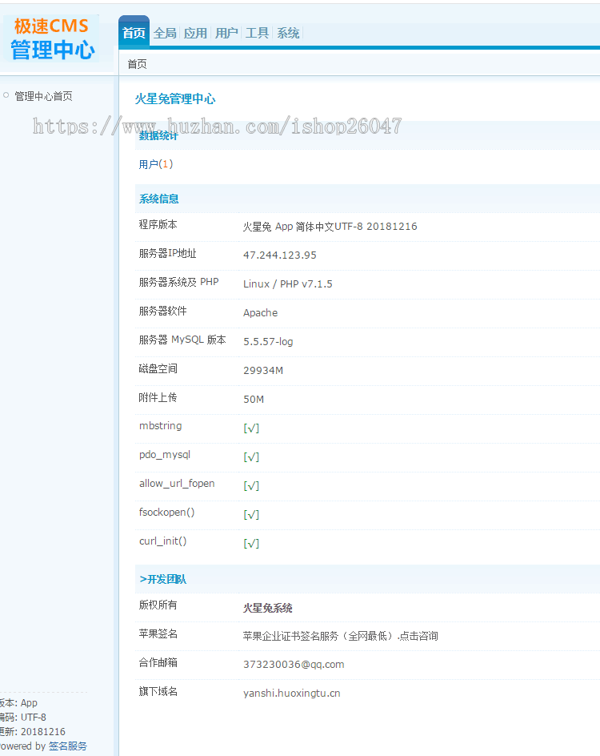Select the 服务器系统及 PHP label
600x756 pixels.
coord(178,282)
